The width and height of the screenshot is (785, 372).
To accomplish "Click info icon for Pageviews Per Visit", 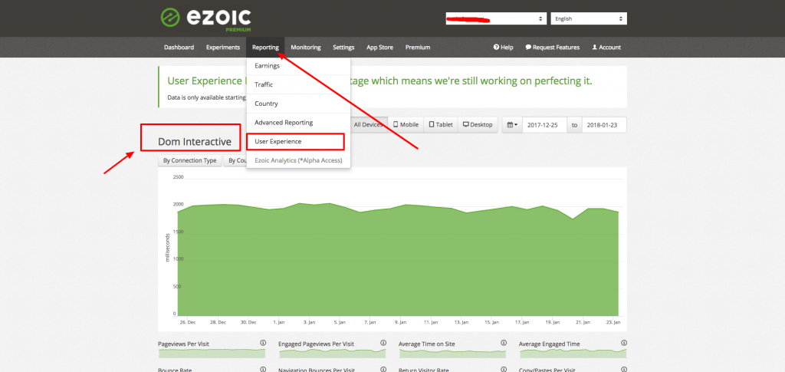I will click(x=263, y=344).
